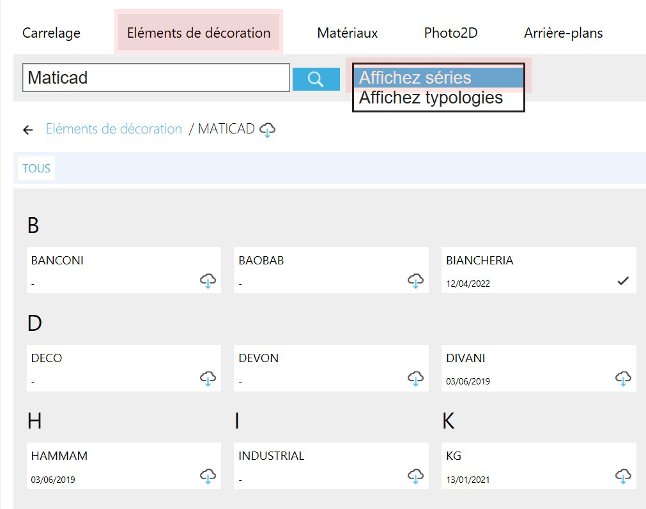Open the DEVON series card
This screenshot has height=509, width=646.
coord(331,368)
